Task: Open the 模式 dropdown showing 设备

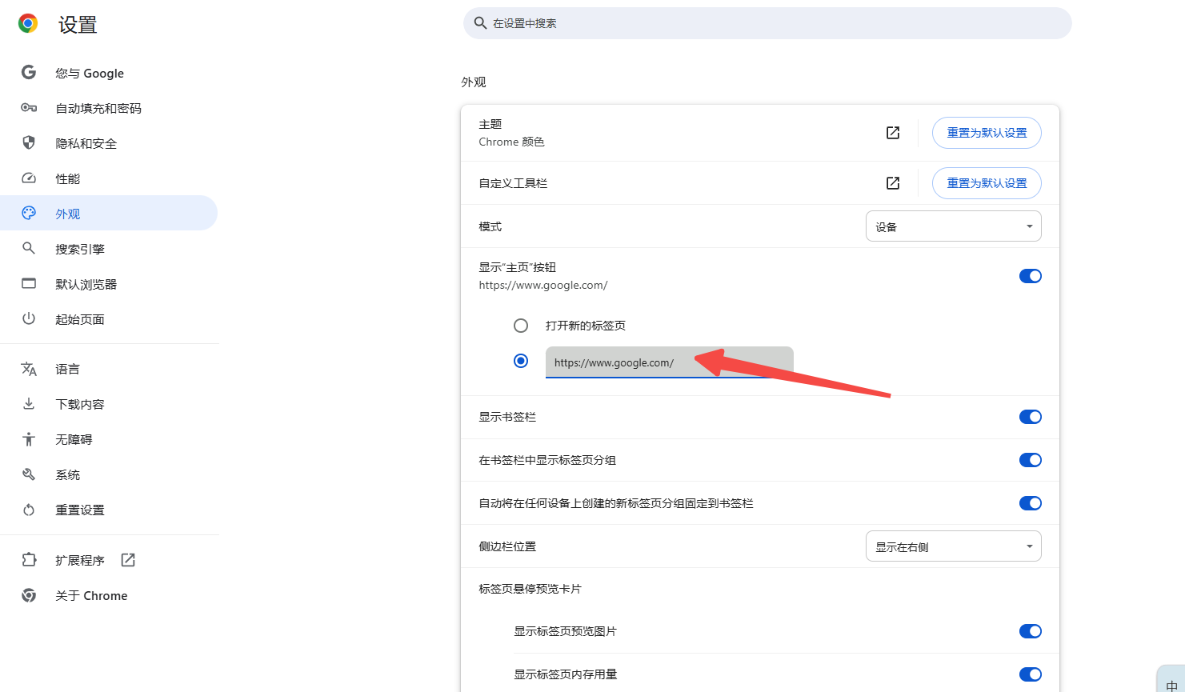Action: coord(953,226)
